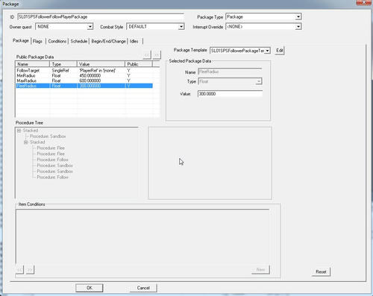The image size is (373, 296).
Task: Click the Item Conditions right arrow button
Action: tap(30, 270)
